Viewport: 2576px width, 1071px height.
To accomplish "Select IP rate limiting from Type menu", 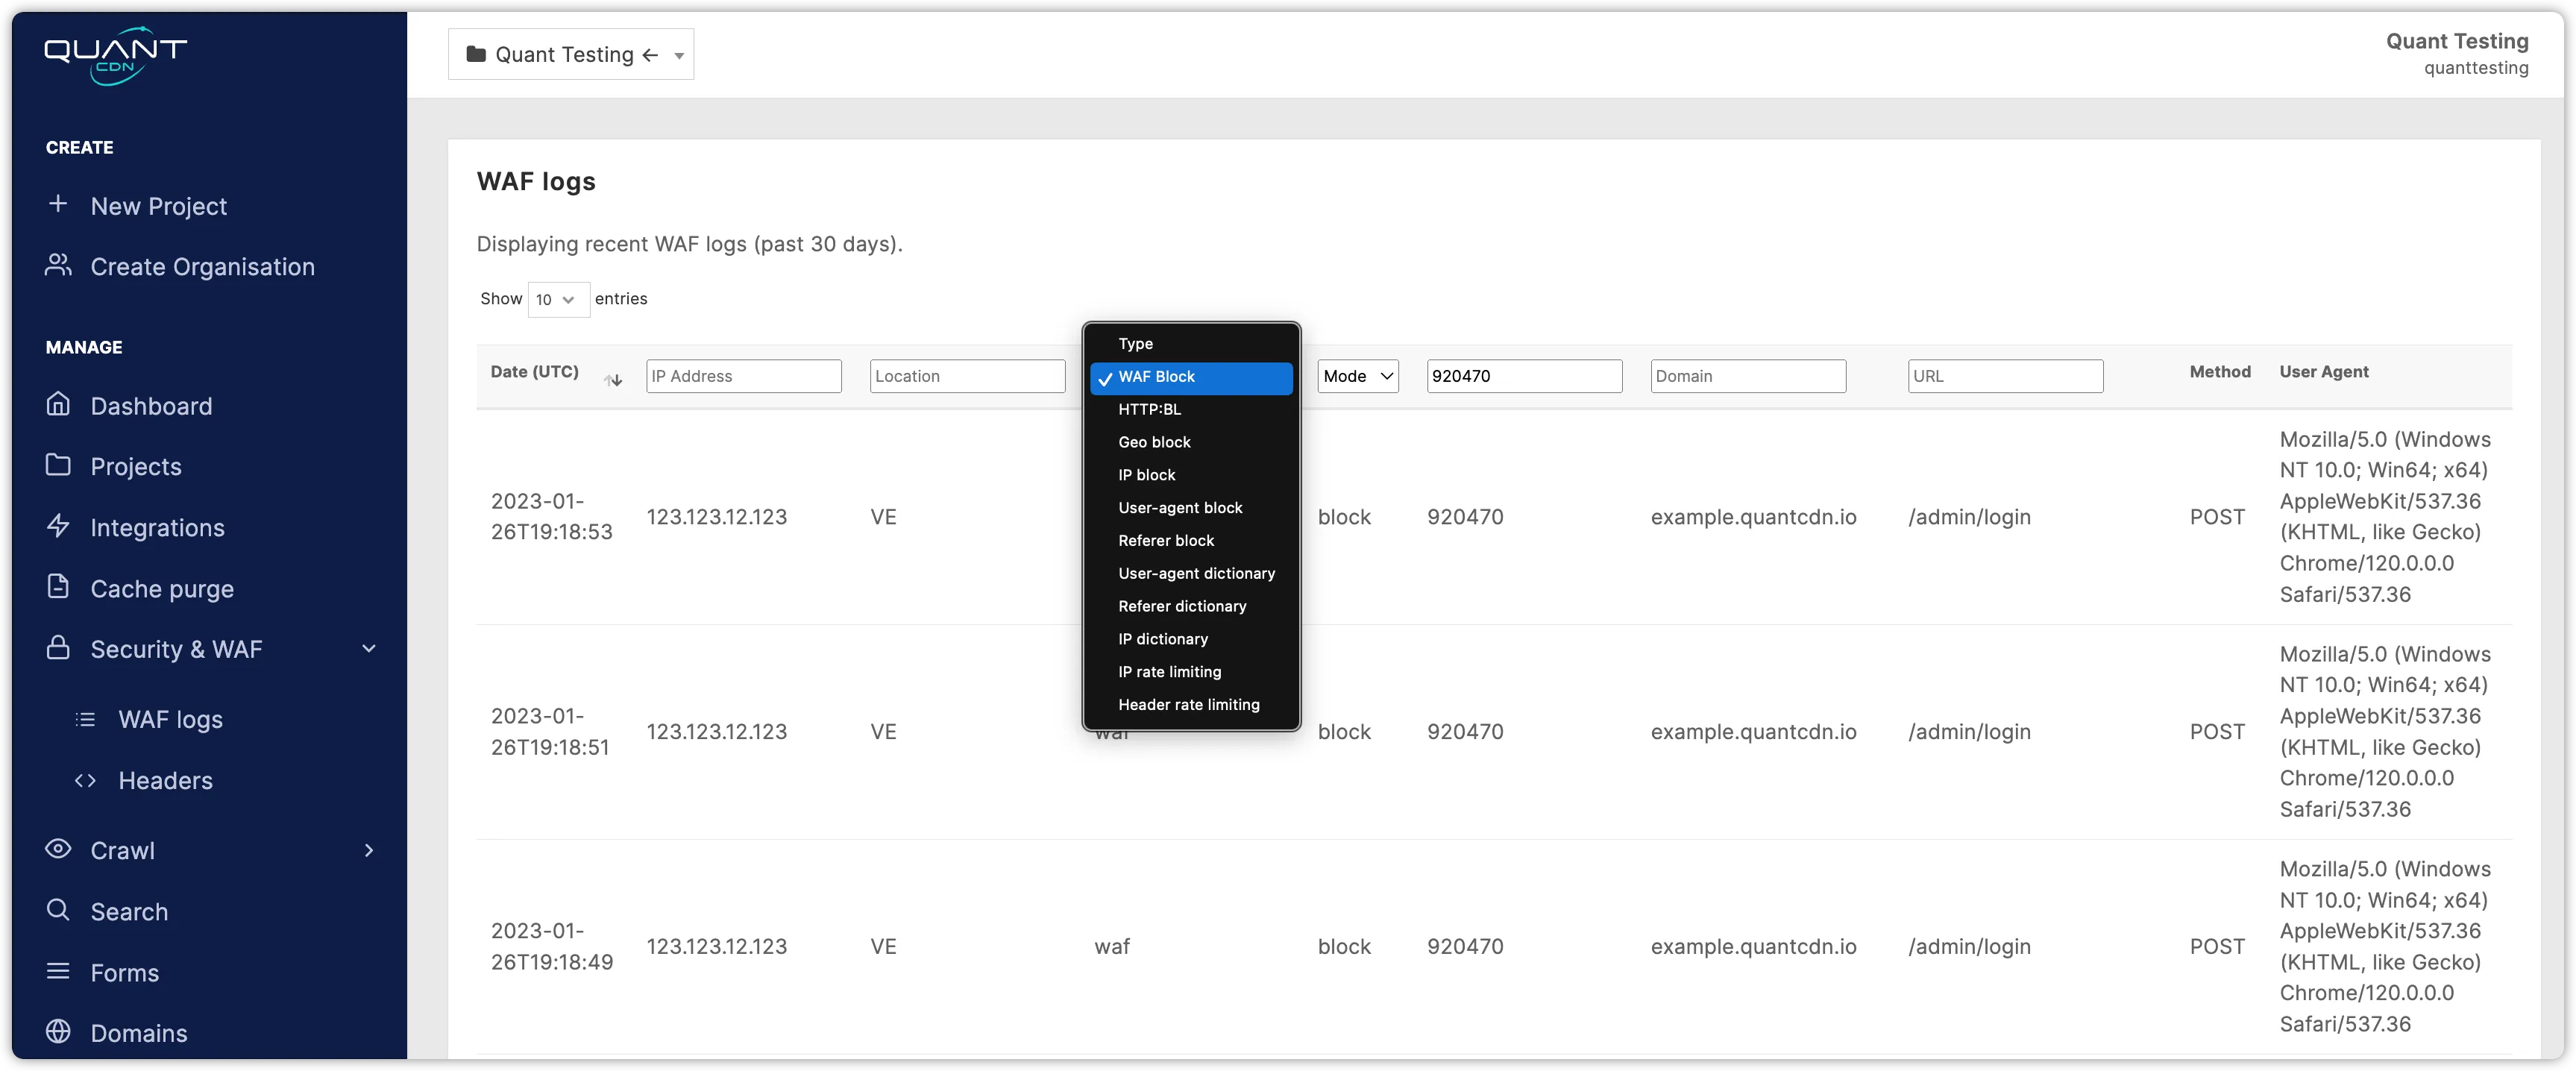I will coord(1169,672).
